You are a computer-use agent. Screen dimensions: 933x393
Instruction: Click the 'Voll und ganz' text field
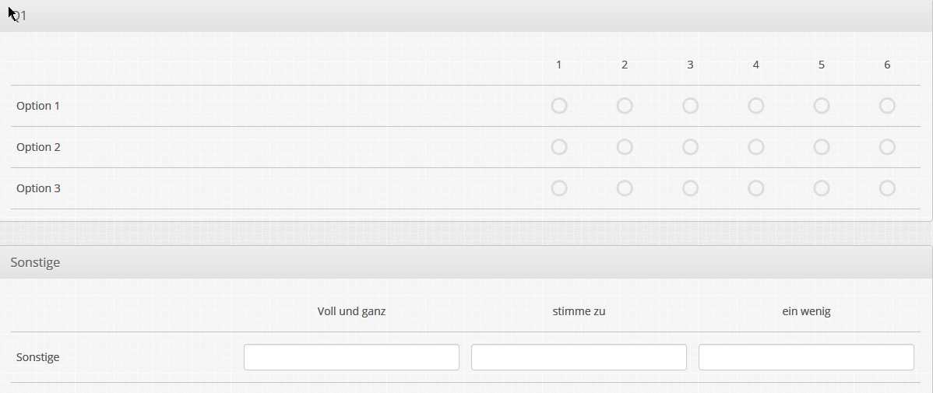351,357
